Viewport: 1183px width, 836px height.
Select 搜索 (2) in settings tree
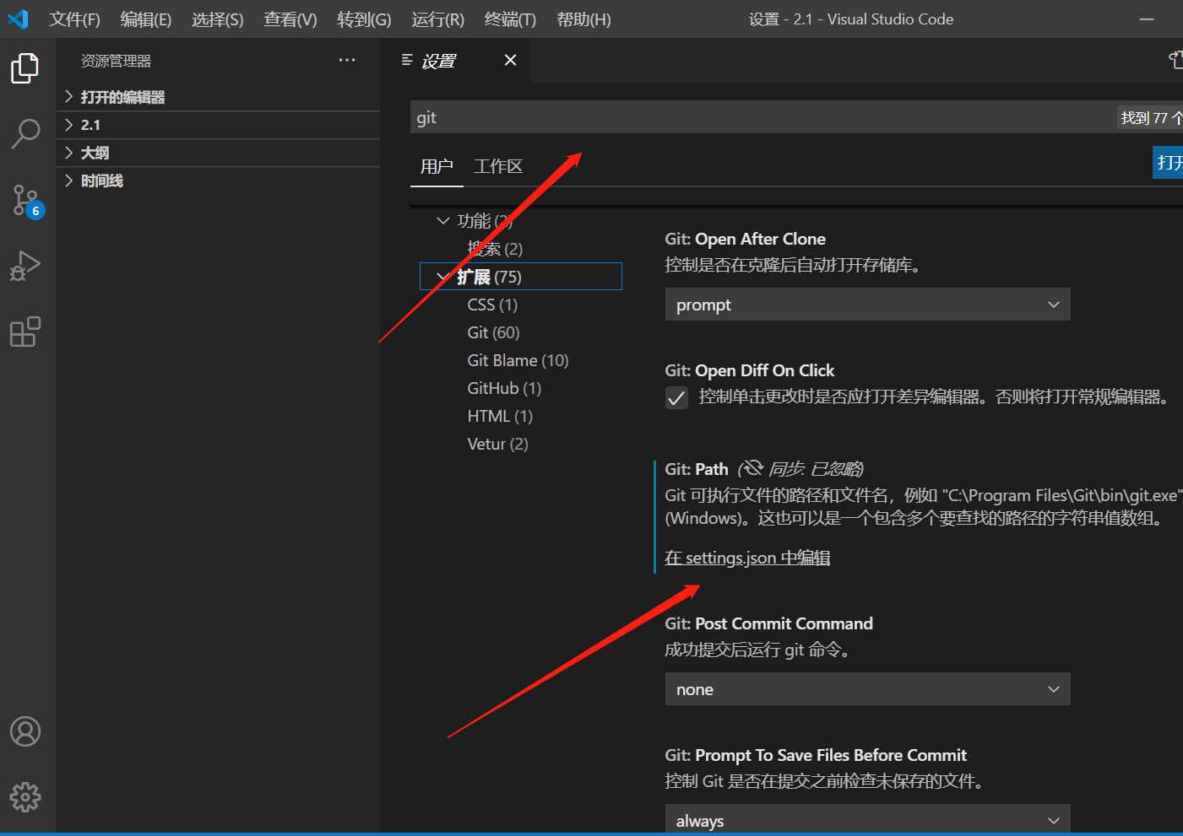[x=495, y=249]
